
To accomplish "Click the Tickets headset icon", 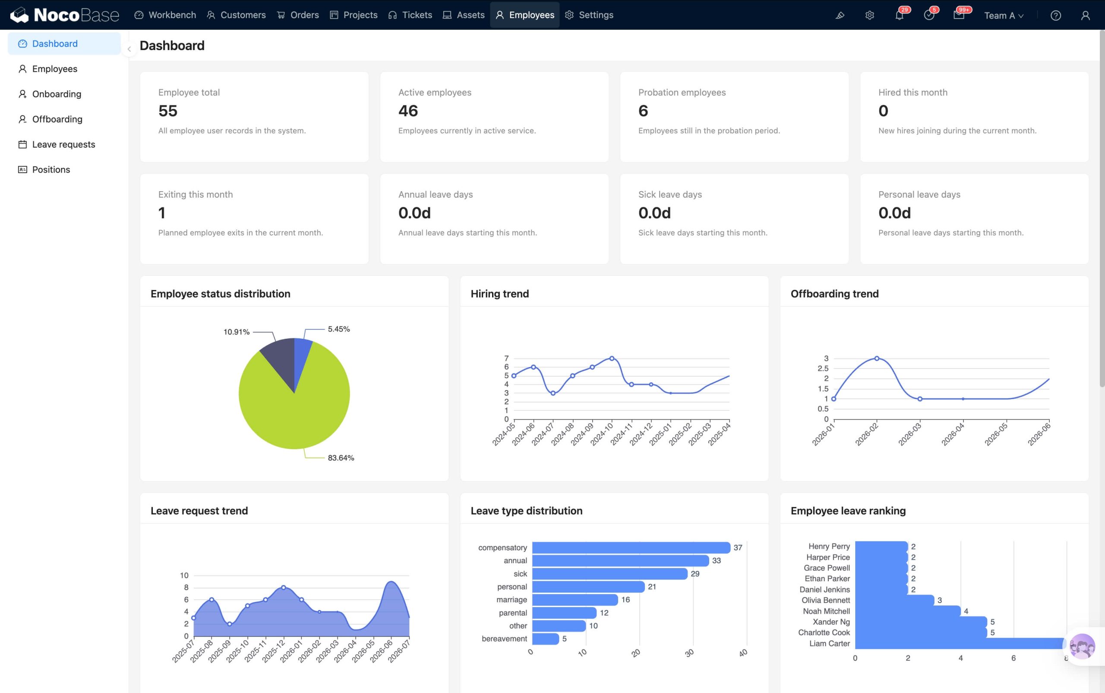I will point(392,15).
